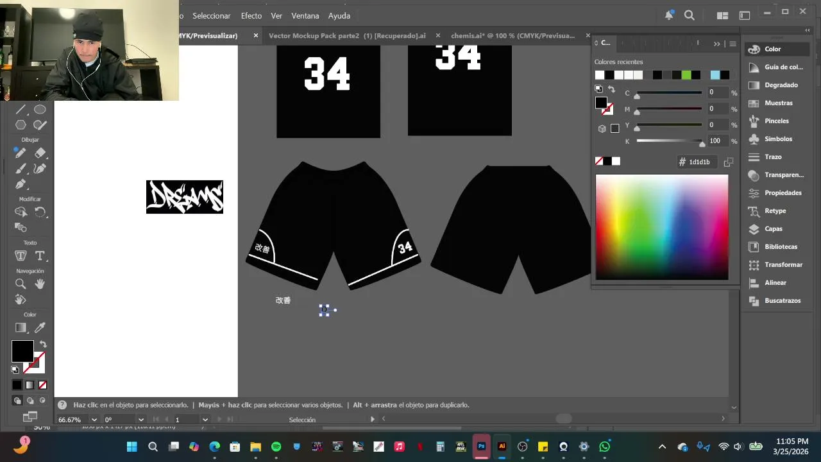Open the Ventana menu

click(x=305, y=15)
